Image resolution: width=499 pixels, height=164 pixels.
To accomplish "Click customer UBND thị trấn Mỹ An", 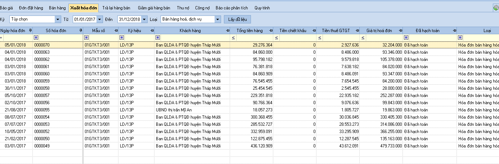I will click(174, 110).
